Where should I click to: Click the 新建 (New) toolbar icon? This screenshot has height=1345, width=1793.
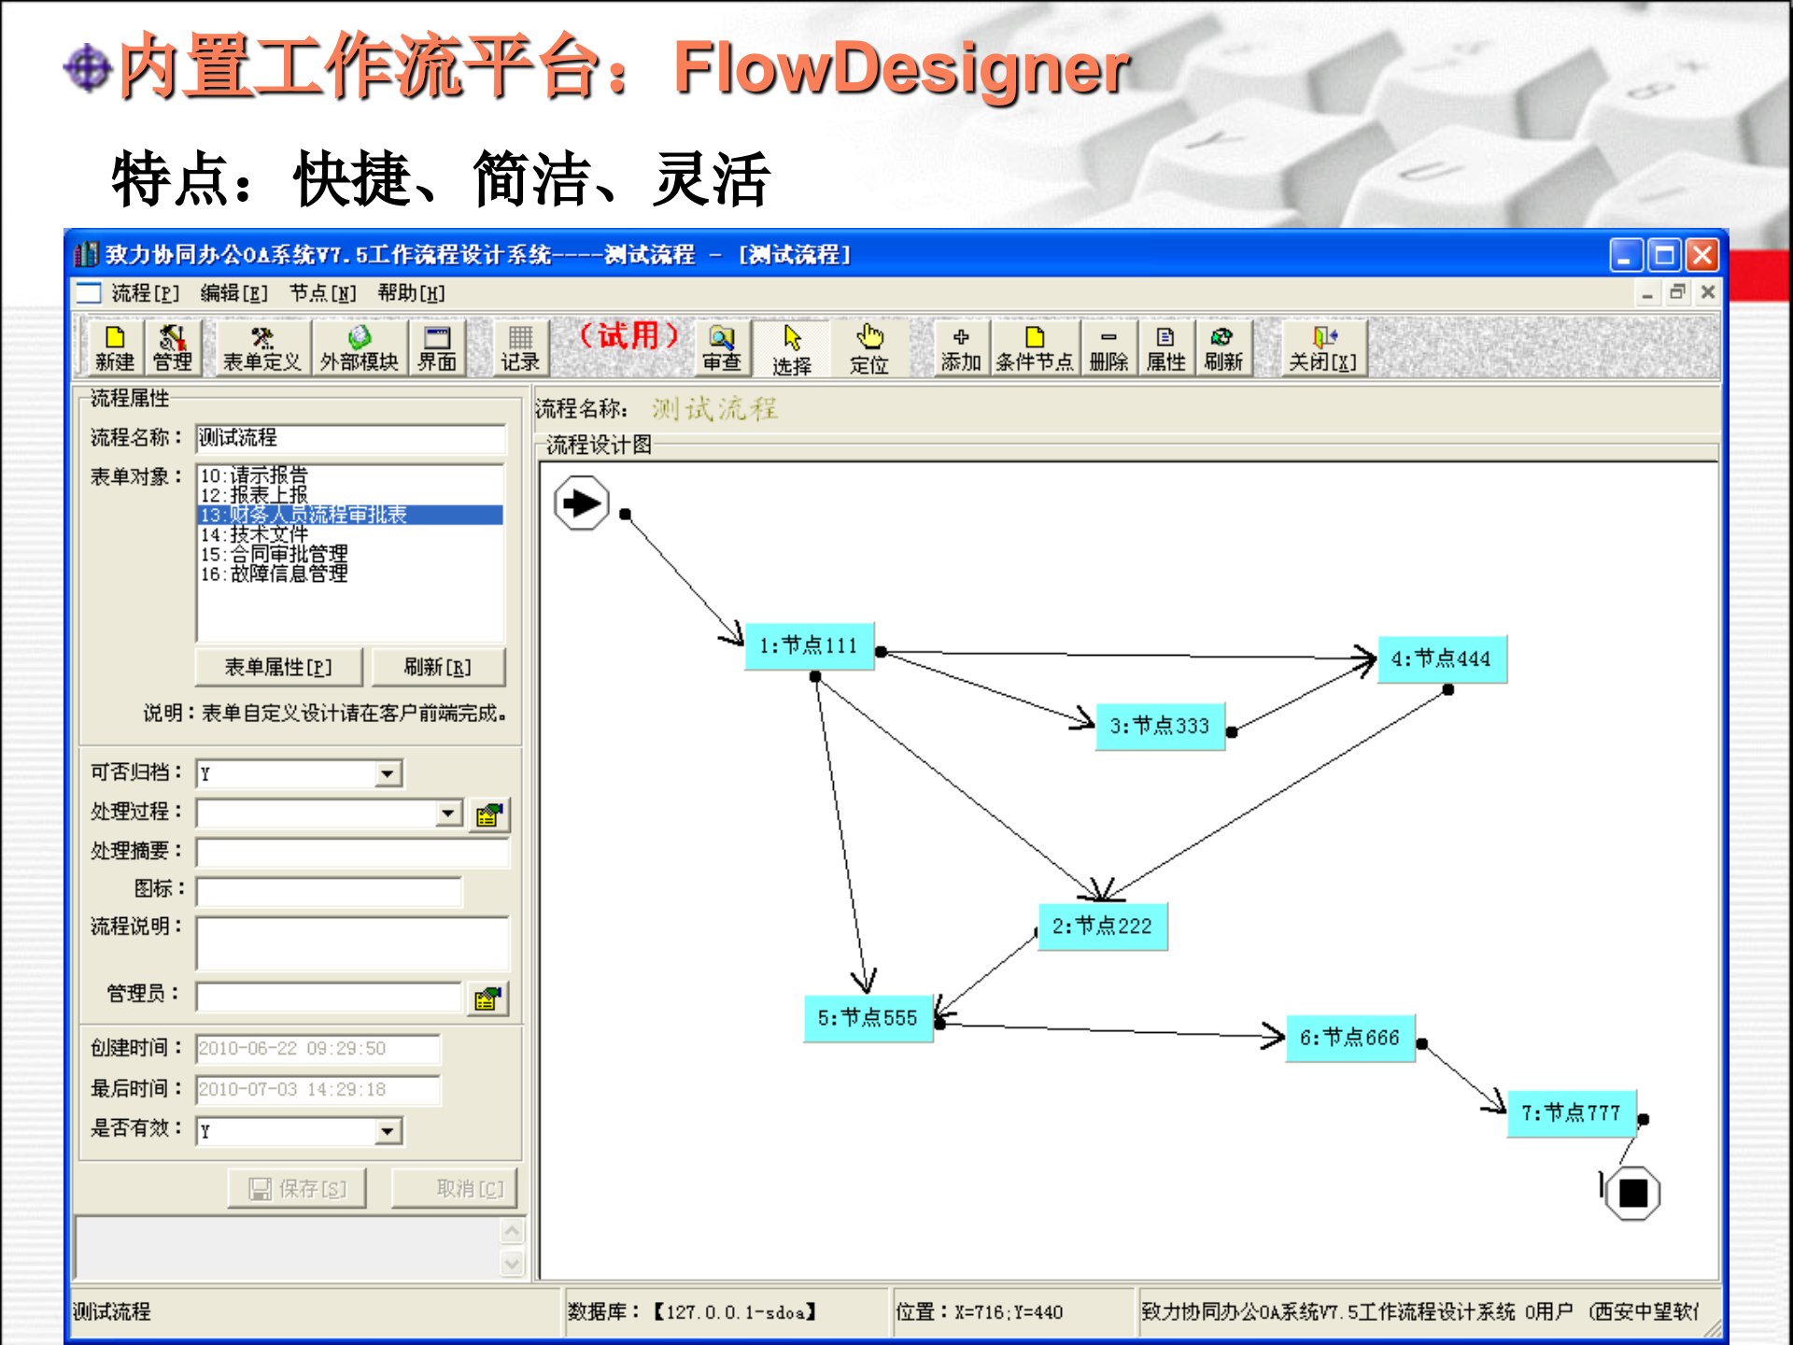pos(114,347)
